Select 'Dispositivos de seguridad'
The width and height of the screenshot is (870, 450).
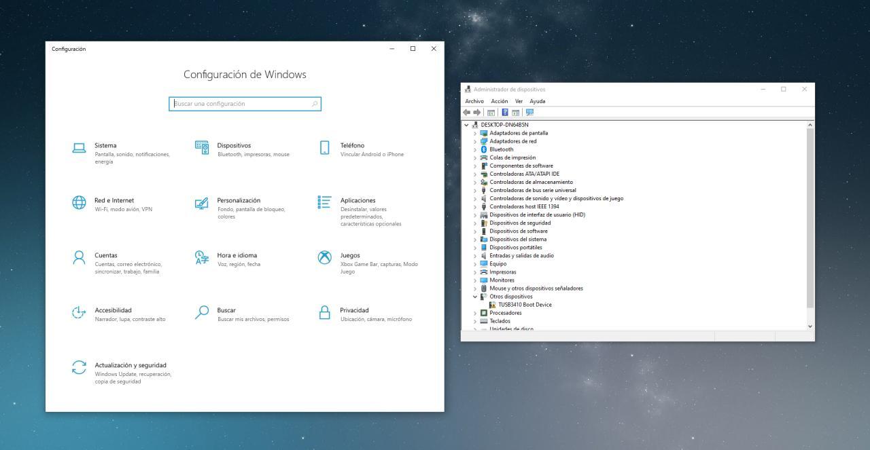521,223
